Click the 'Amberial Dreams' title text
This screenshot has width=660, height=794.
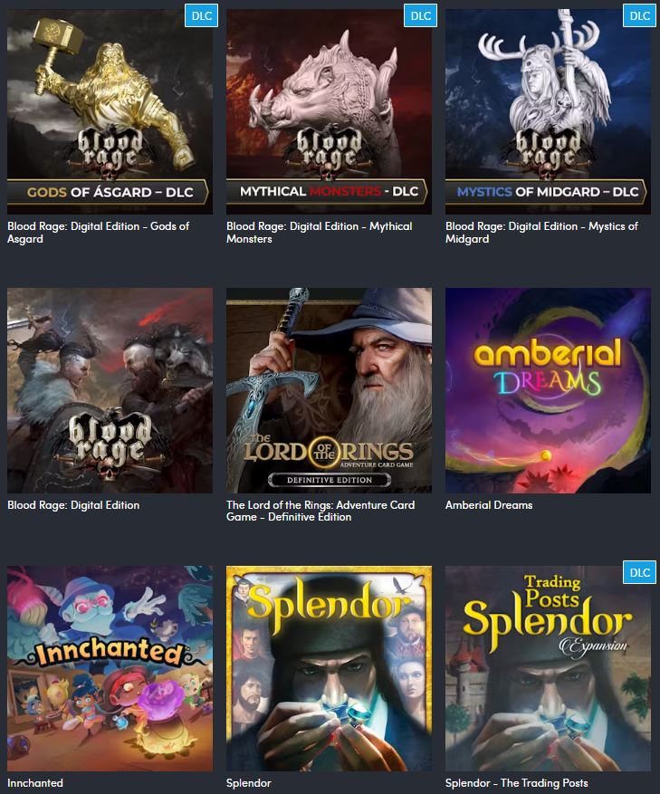coord(489,505)
